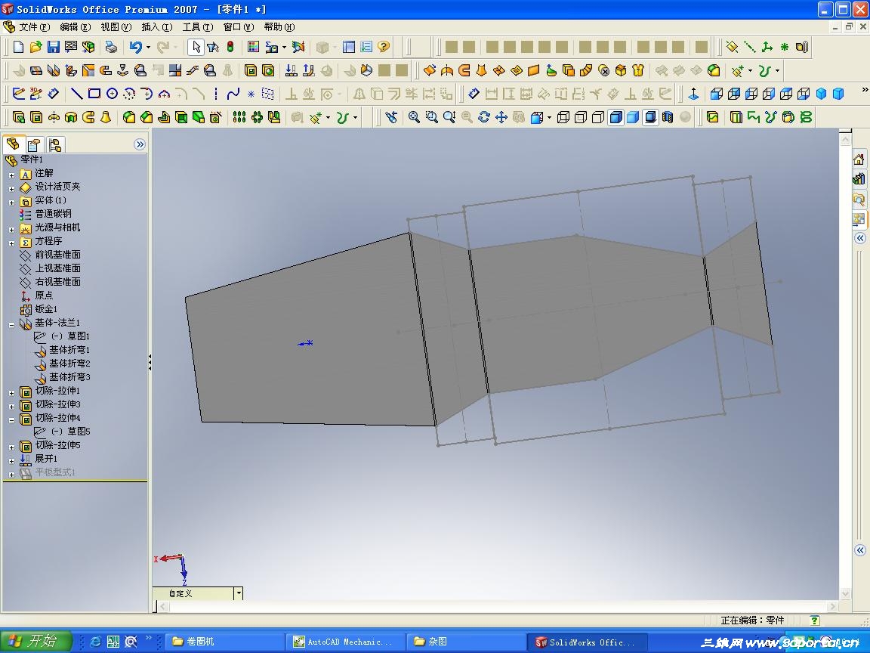Viewport: 870px width, 653px height.
Task: Select the Centerline sketch tool
Action: 216,94
